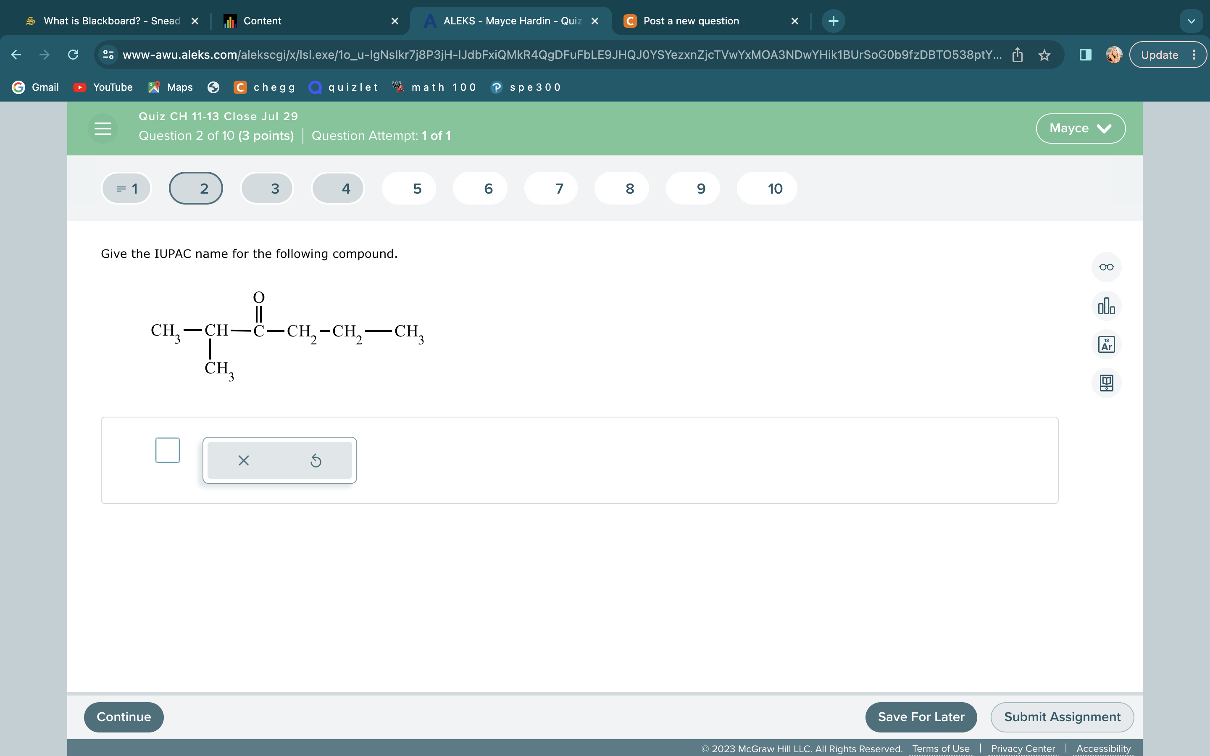This screenshot has height=756, width=1210.
Task: Open a new browser tab
Action: point(833,21)
